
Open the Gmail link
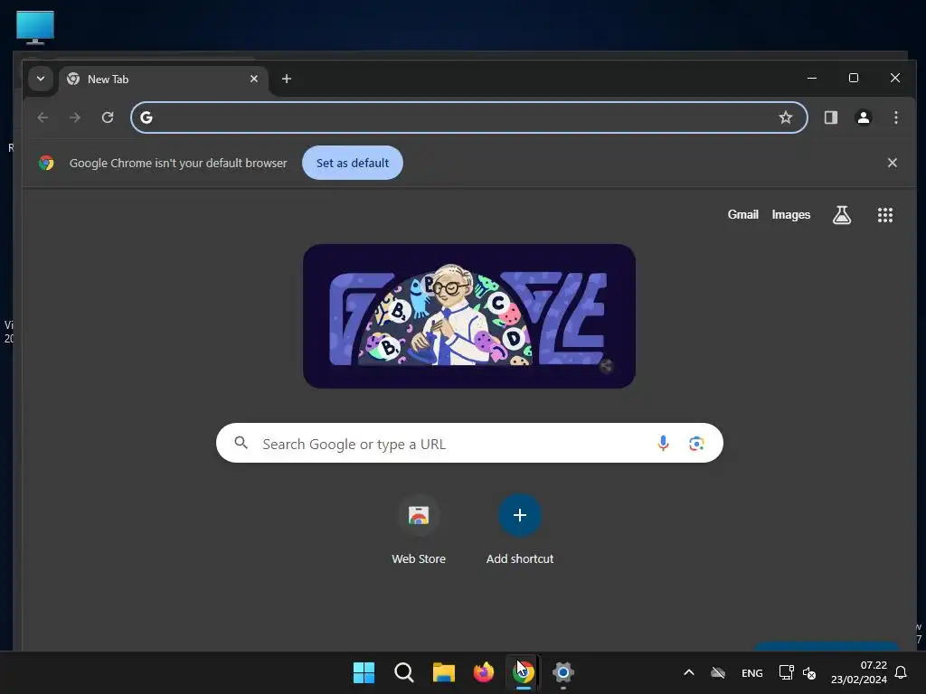[x=743, y=215]
